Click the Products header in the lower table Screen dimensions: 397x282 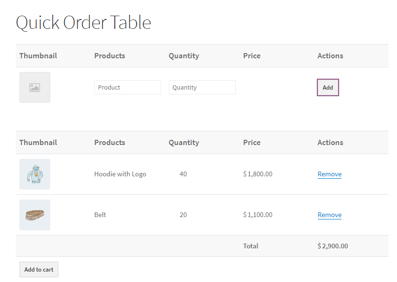point(110,142)
